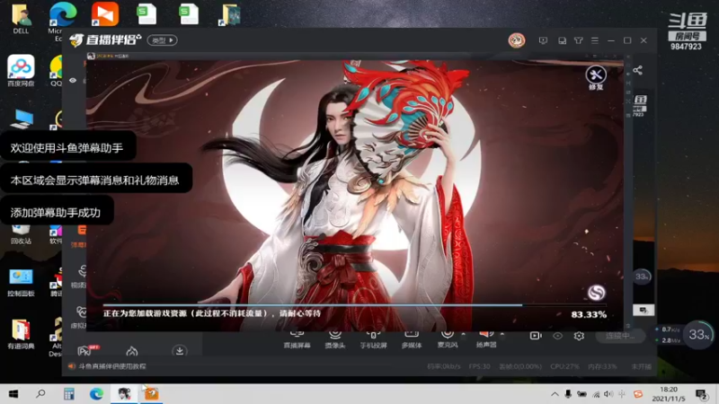Click the FPS:30 status entry
Viewport: 719px width, 404px height.
click(479, 366)
